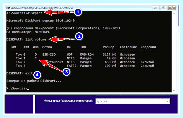183x118 pixels.
Task: Click the 'Тип' column header
Action: coord(83,47)
